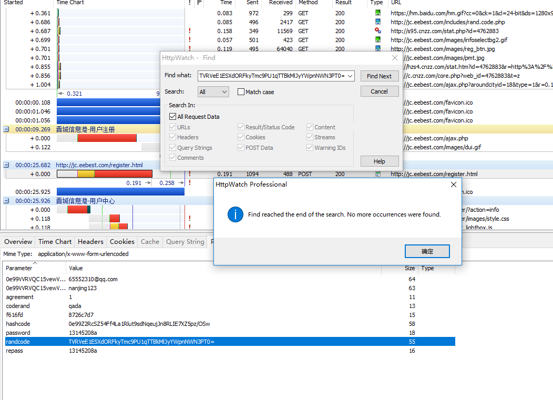Viewport: 553px width, 400px height.
Task: Click the blue information icon in the message box
Action: (235, 214)
